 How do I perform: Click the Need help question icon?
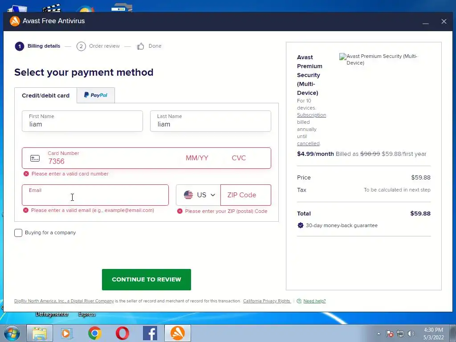(x=299, y=301)
